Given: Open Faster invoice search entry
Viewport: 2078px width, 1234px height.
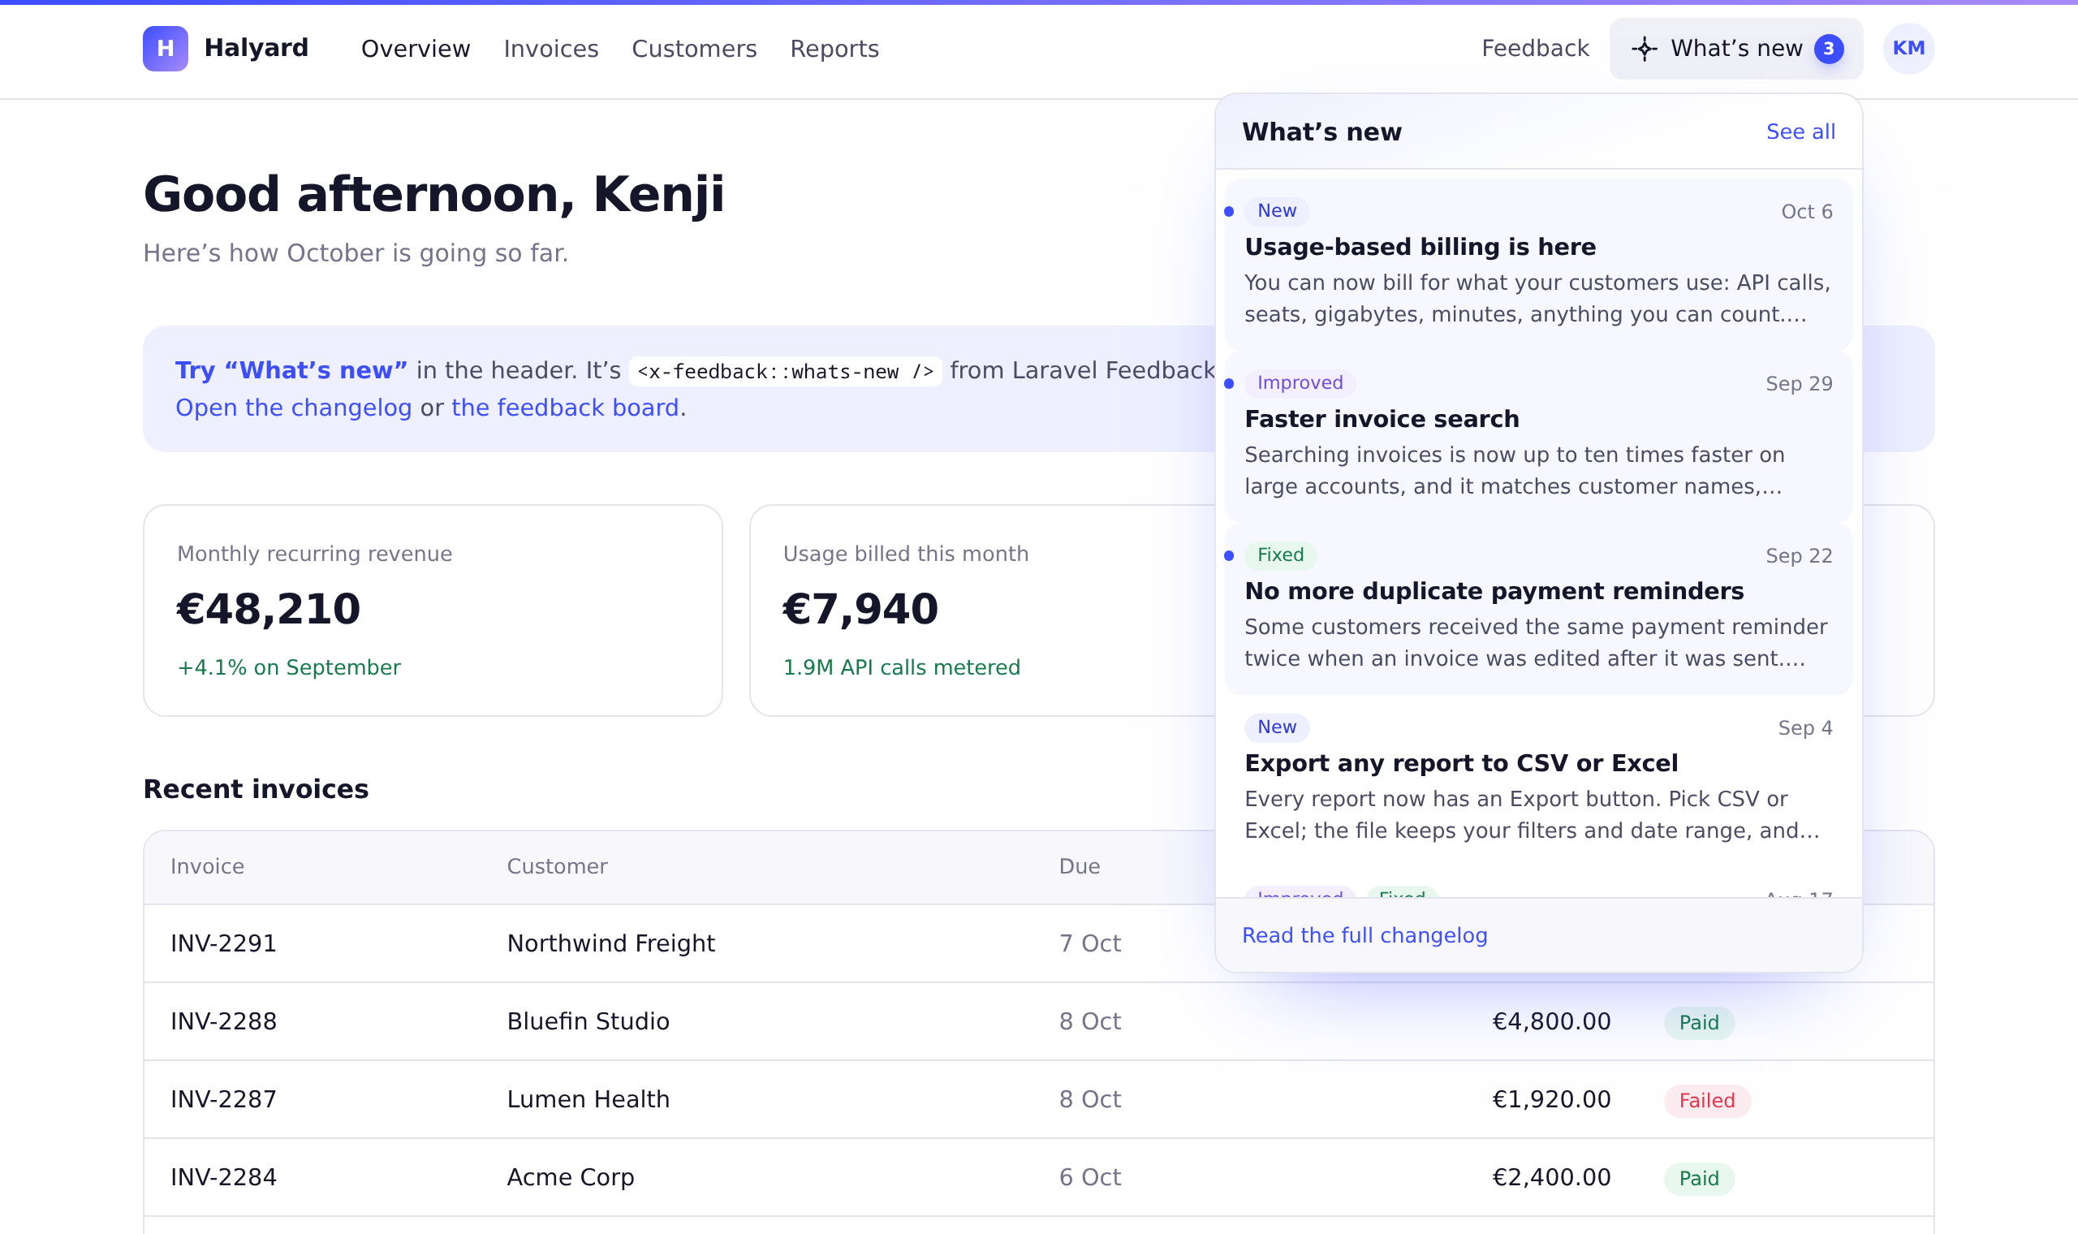Looking at the screenshot, I should coord(1538,436).
